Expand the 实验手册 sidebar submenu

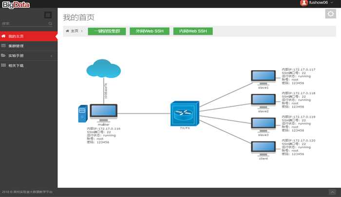28,55
